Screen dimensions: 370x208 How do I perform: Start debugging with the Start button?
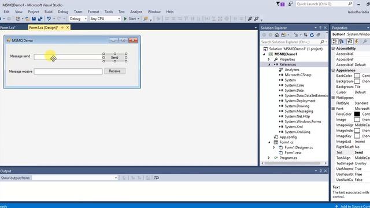129,18
